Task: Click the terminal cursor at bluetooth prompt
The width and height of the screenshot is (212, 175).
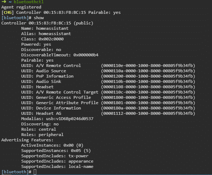Action: click(35, 172)
